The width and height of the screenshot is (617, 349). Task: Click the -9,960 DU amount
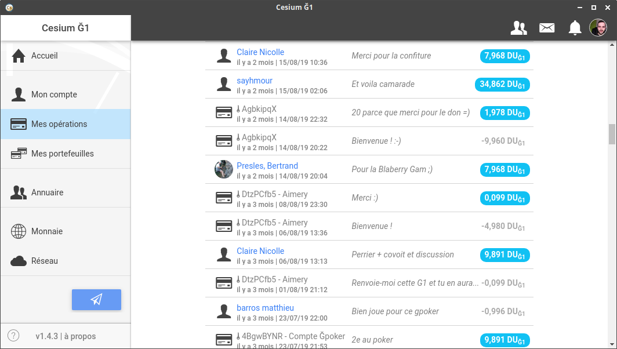pos(503,141)
